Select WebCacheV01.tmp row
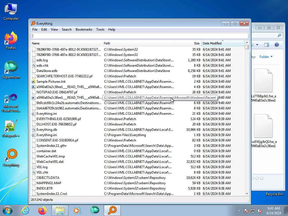The height and width of the screenshot is (216, 288). (x=138, y=156)
